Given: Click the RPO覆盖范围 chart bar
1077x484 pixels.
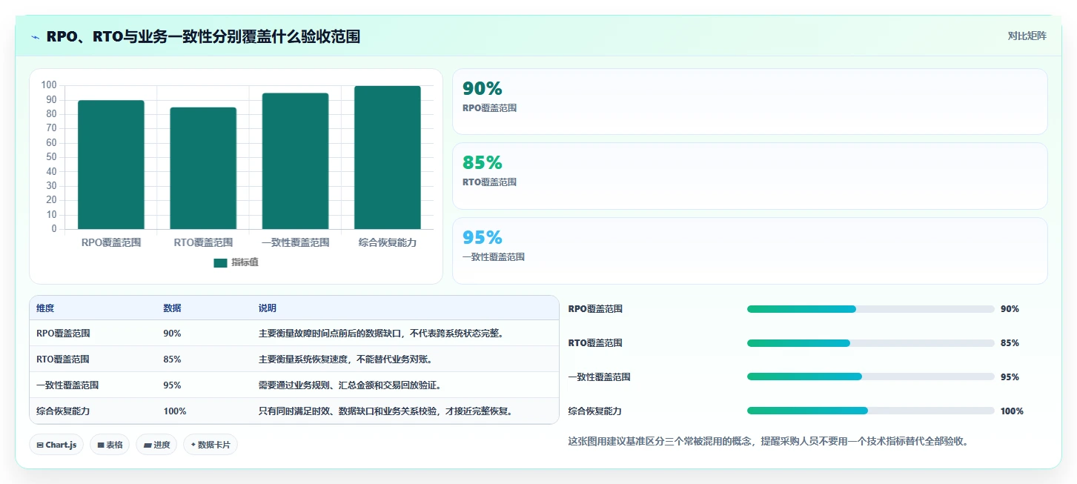Looking at the screenshot, I should [111, 165].
